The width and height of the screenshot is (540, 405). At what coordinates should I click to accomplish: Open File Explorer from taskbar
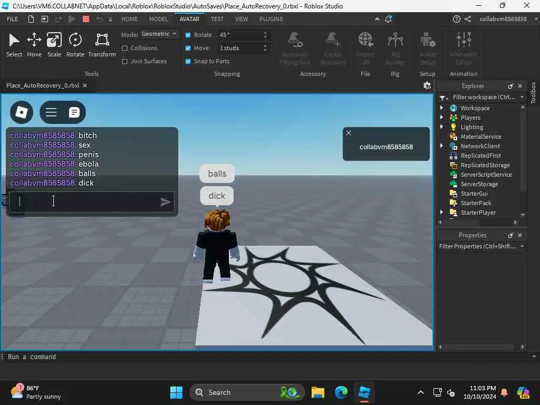[318, 392]
